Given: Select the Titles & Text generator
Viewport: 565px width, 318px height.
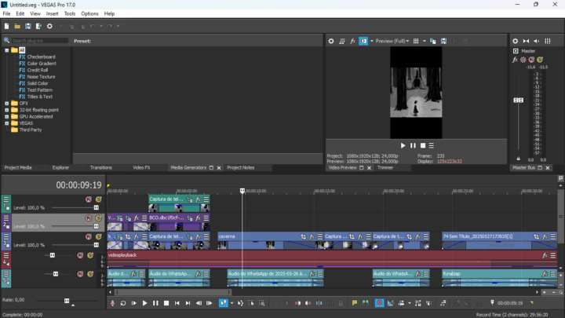Looking at the screenshot, I should pyautogui.click(x=41, y=97).
